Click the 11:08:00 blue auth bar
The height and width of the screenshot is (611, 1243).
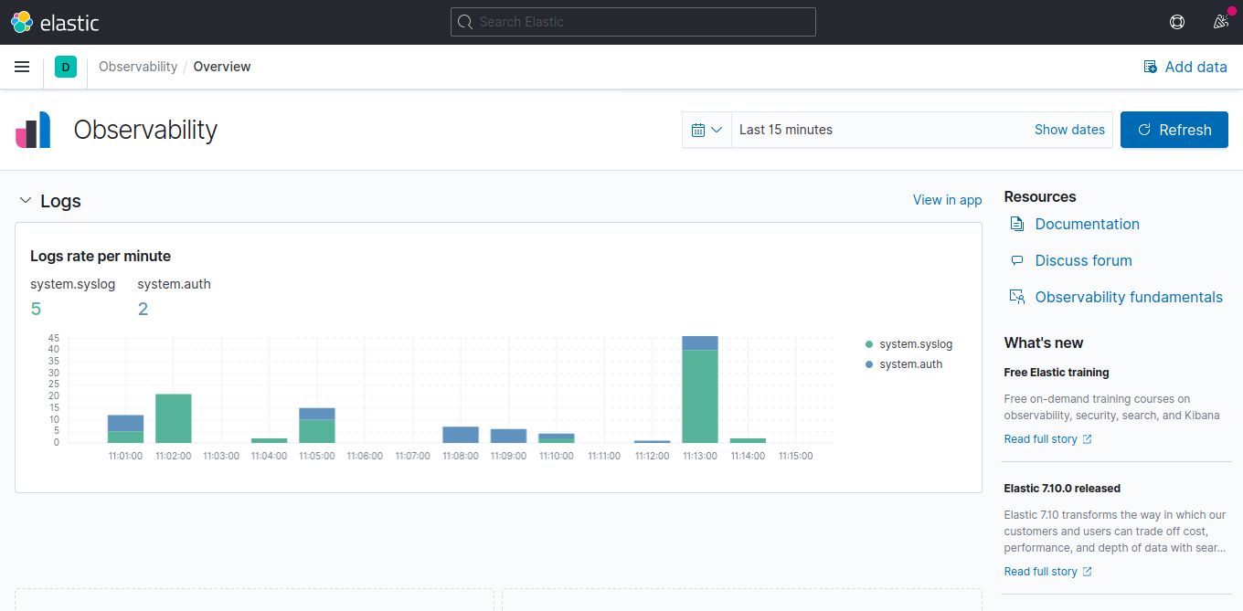461,435
